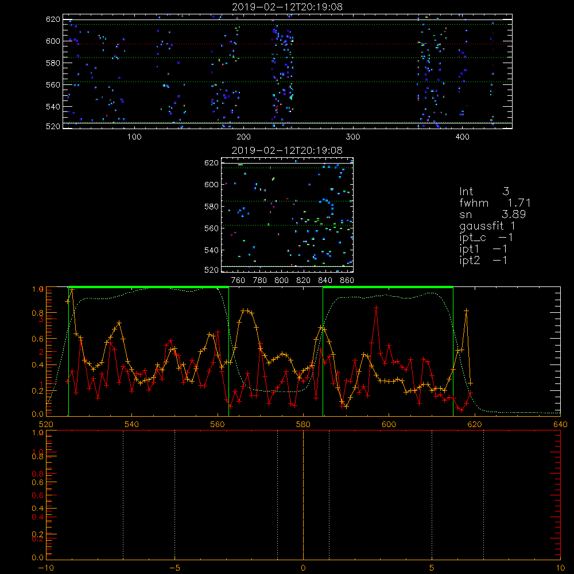
Task: Click y-axis label 600 on middle plot
Action: click(x=211, y=184)
